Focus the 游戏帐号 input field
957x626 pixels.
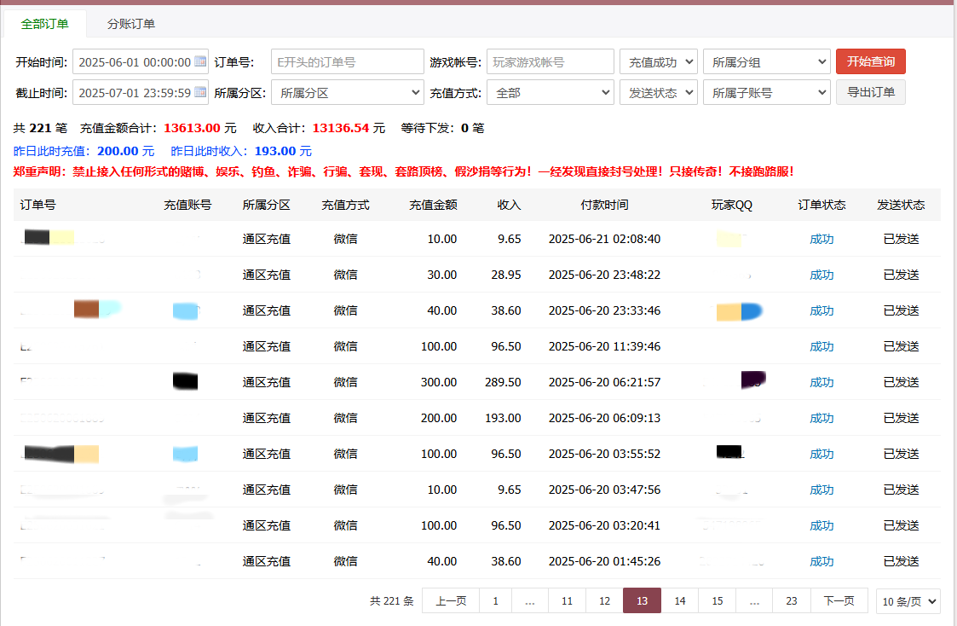[550, 61]
